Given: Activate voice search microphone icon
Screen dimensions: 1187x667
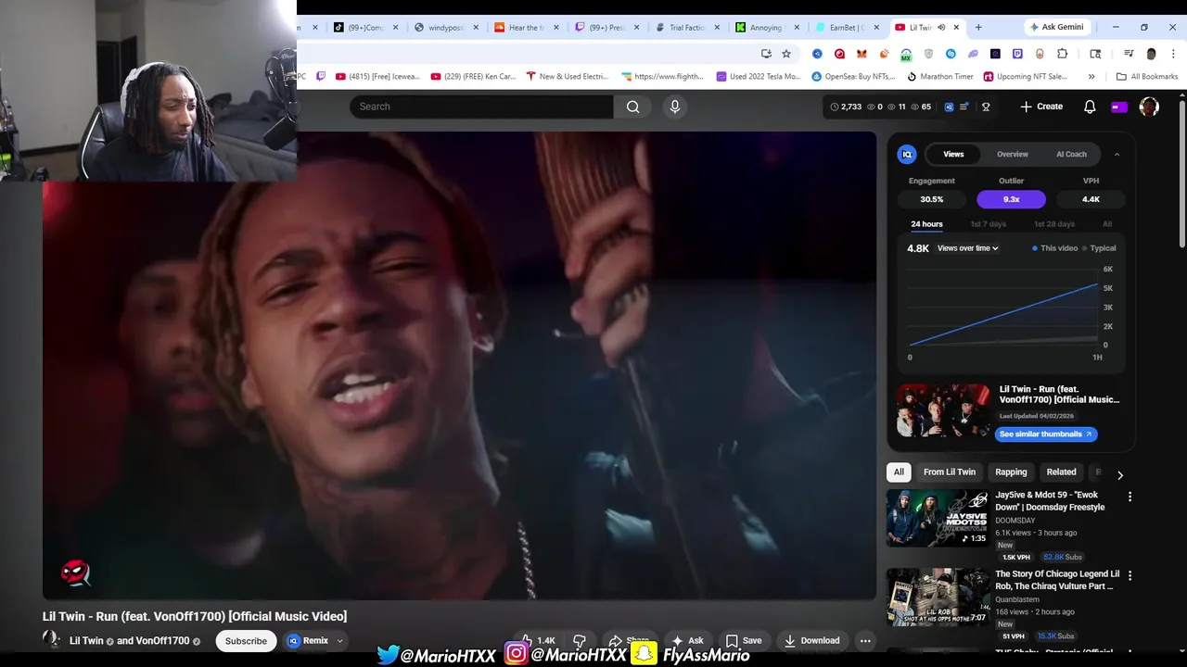Looking at the screenshot, I should 675,107.
